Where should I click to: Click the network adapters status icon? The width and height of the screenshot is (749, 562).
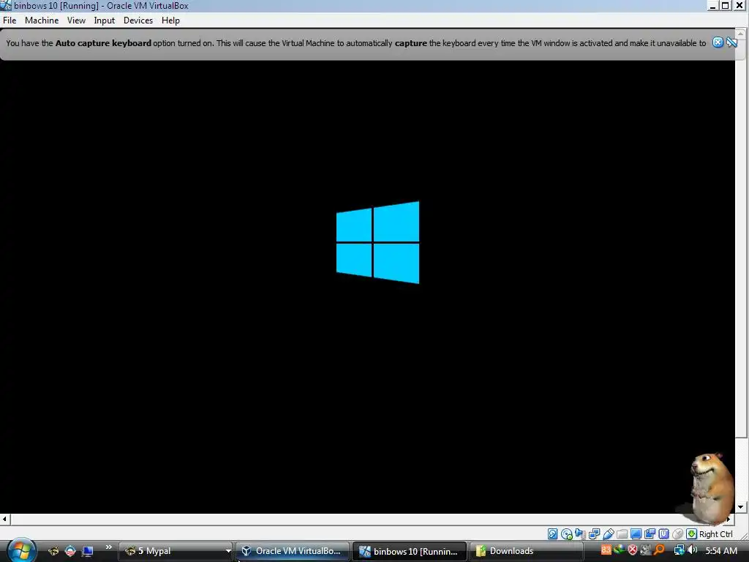(594, 533)
